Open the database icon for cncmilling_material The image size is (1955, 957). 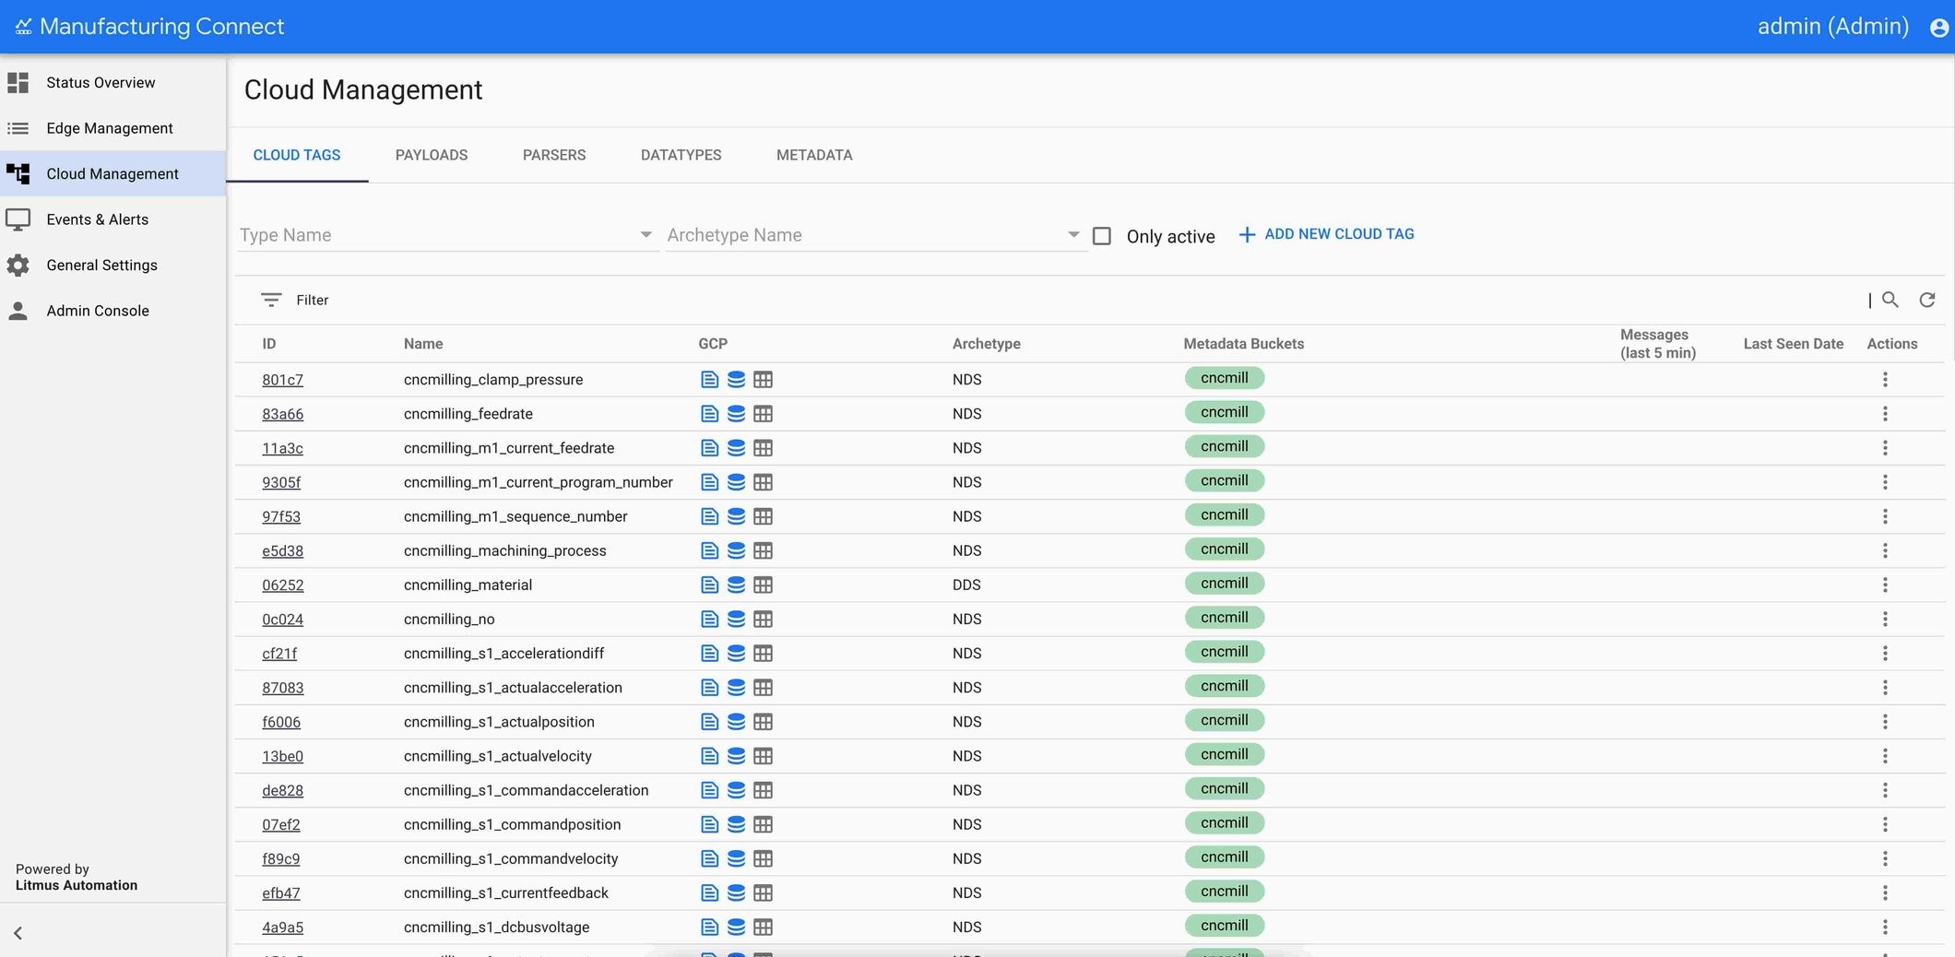[736, 584]
